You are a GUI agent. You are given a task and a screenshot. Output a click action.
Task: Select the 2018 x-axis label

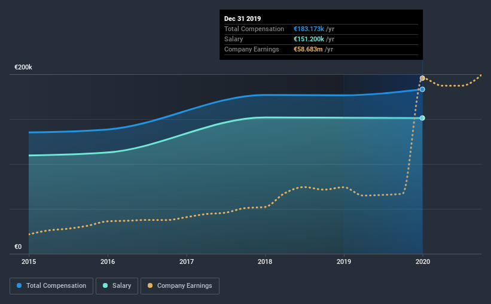(265, 262)
